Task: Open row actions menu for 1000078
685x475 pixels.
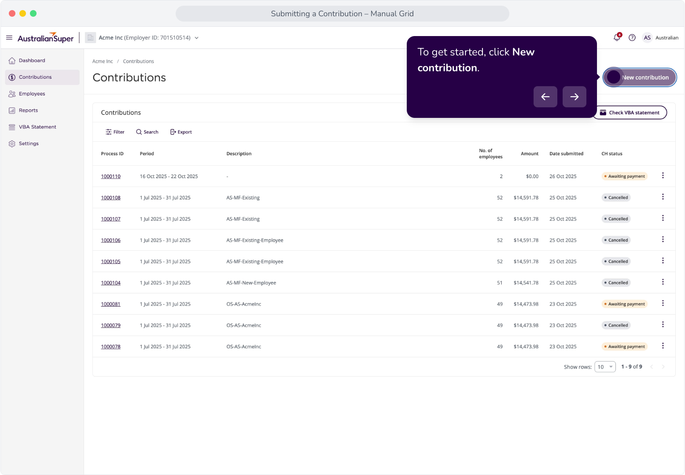Action: point(663,346)
